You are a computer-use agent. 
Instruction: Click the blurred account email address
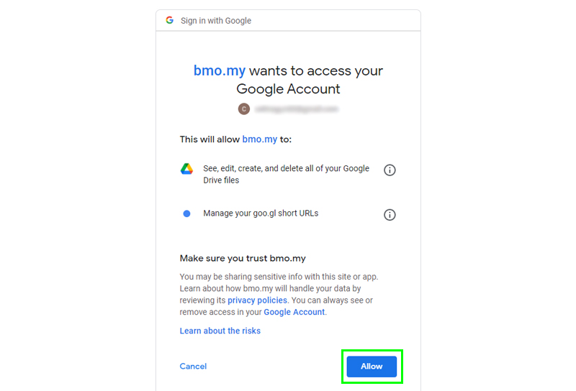[297, 109]
